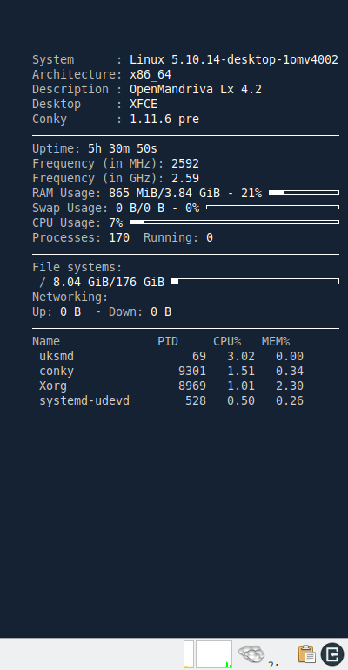The width and height of the screenshot is (348, 670).
Task: Select the kernel version 5.10.14-desktop-1omv4002 text
Action: pos(255,60)
